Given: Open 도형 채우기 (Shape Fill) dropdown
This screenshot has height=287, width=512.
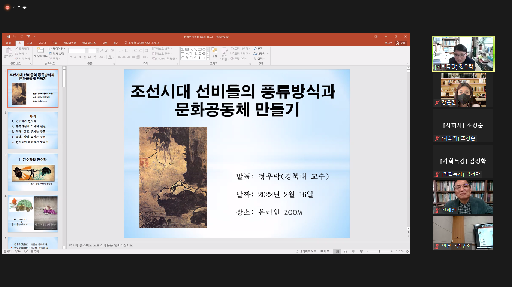Looking at the screenshot, I should pyautogui.click(x=240, y=49).
